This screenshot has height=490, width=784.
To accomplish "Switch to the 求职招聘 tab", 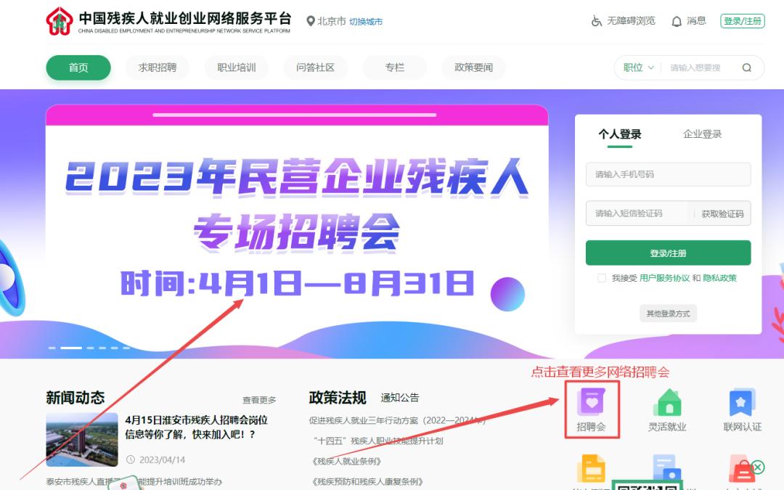I will (157, 67).
